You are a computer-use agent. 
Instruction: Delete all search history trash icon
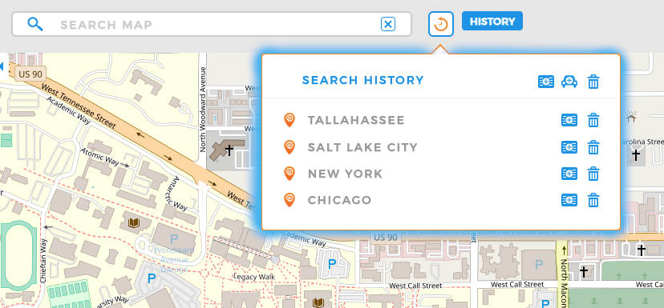[593, 82]
